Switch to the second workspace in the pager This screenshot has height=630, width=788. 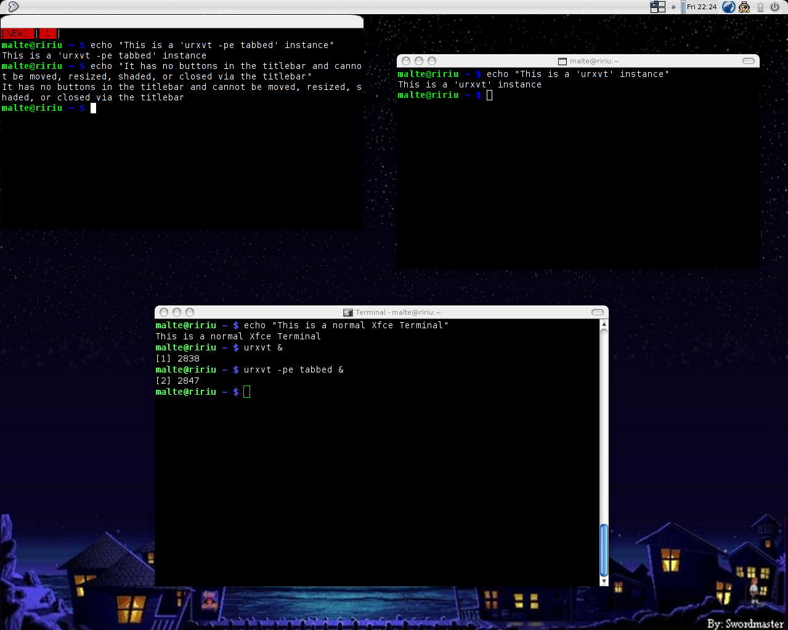click(662, 4)
